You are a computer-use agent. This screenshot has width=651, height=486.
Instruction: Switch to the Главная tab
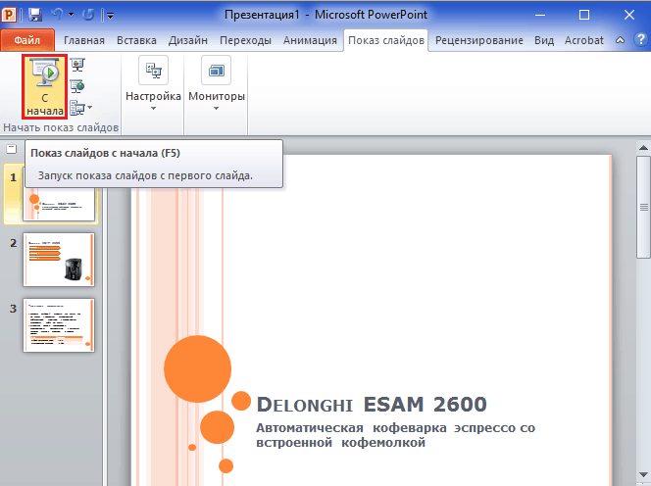coord(84,40)
